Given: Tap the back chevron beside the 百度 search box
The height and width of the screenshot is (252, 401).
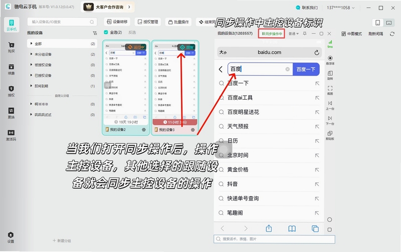Looking at the screenshot, I should [221, 69].
